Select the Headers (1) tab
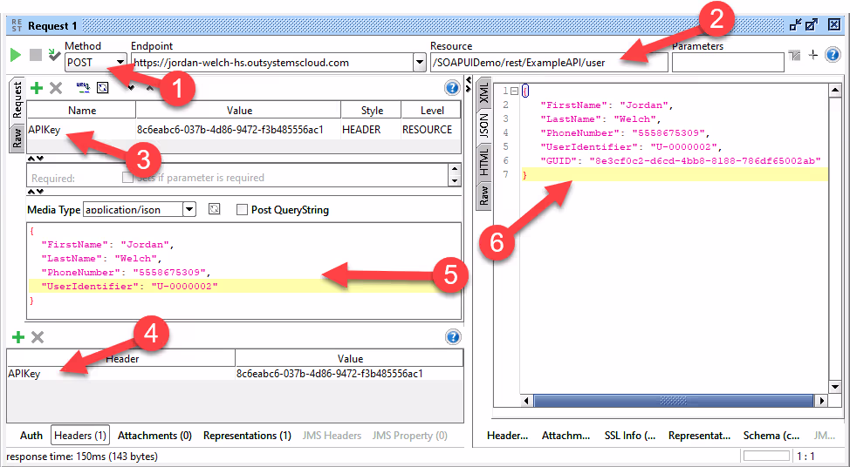 coord(80,435)
